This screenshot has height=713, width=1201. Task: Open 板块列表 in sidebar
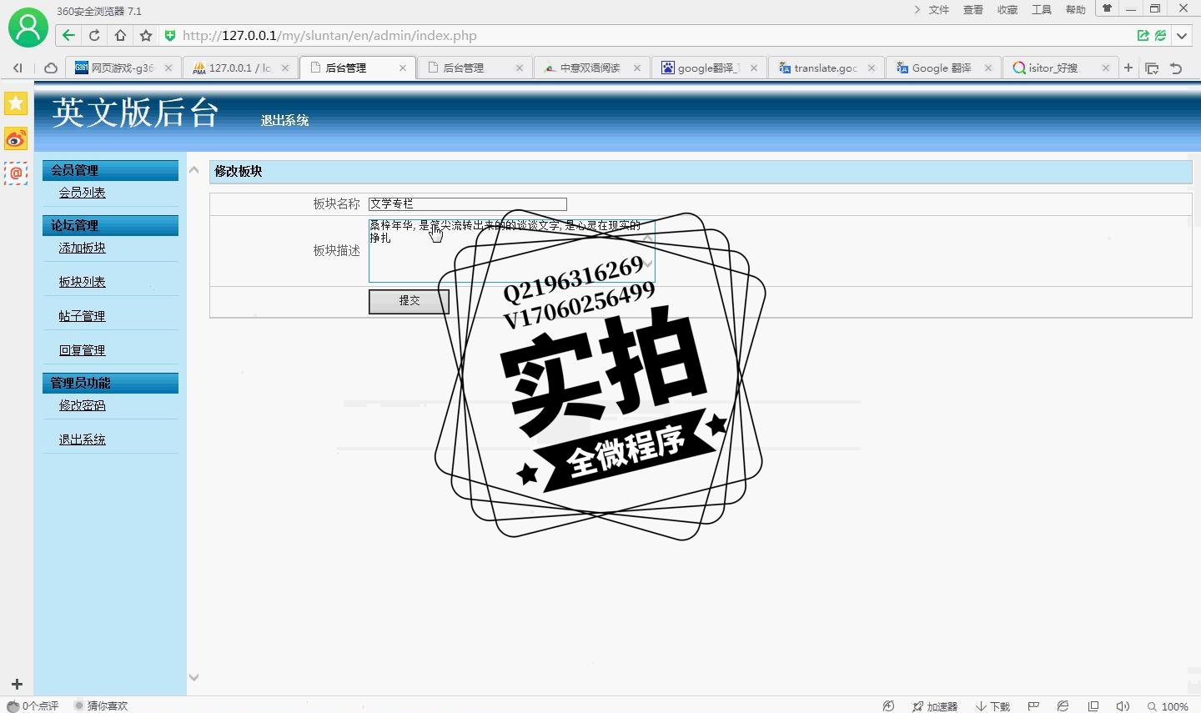tap(82, 282)
